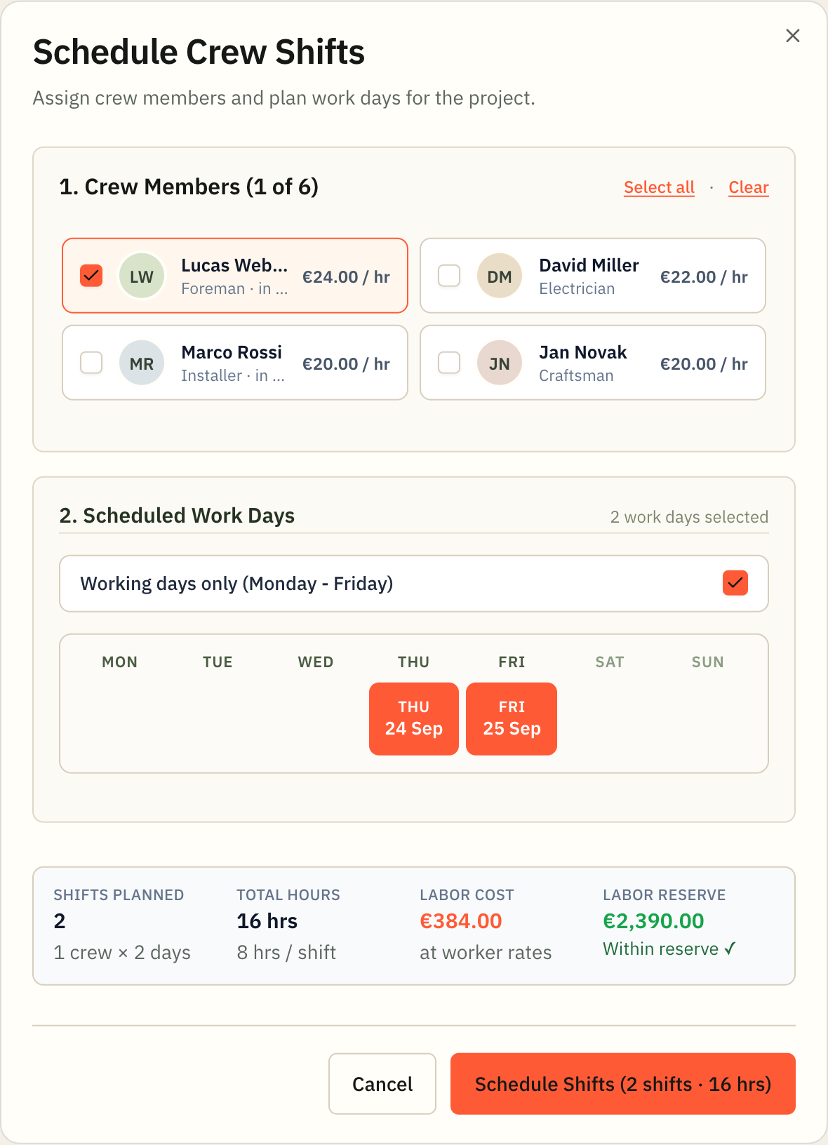The height and width of the screenshot is (1145, 828).
Task: Click the LW avatar for Lucas Weber
Action: 142,276
